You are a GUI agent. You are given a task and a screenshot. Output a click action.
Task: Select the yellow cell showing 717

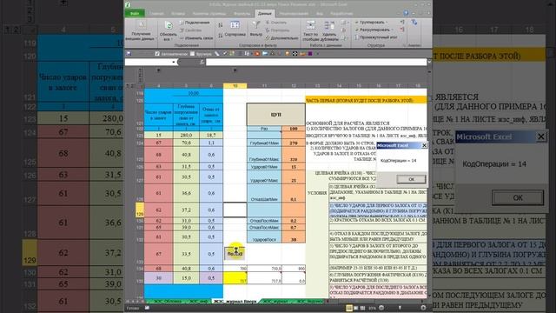click(235, 278)
